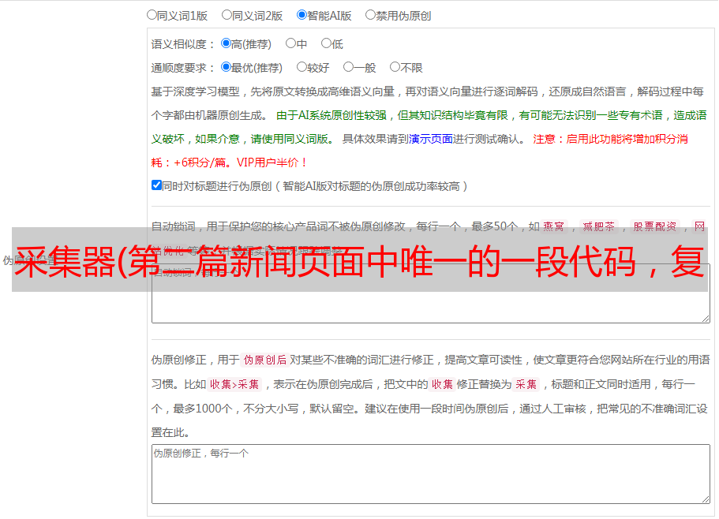719x519 pixels.
Task: Click the red 注意 points warning text
Action: [x=420, y=151]
